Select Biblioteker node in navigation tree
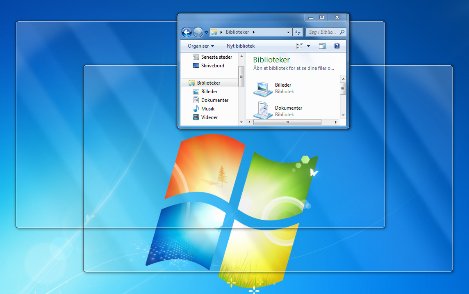469x294 pixels. [x=209, y=83]
